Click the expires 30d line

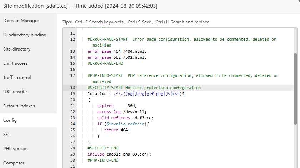[117, 106]
